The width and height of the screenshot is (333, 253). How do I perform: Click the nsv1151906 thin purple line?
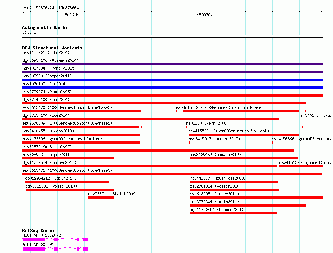[x=172, y=56]
